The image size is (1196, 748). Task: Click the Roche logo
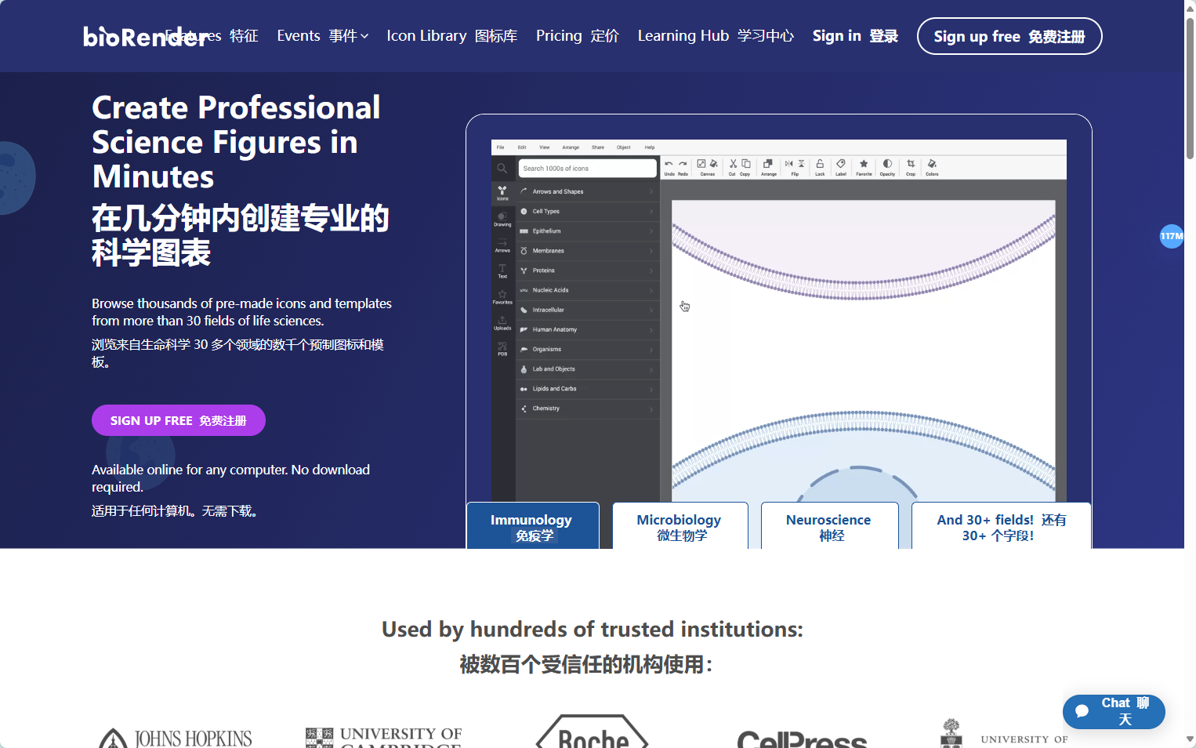(593, 732)
